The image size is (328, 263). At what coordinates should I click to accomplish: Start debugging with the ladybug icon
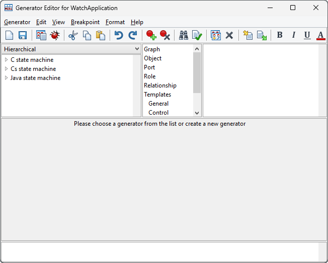[x=55, y=35]
